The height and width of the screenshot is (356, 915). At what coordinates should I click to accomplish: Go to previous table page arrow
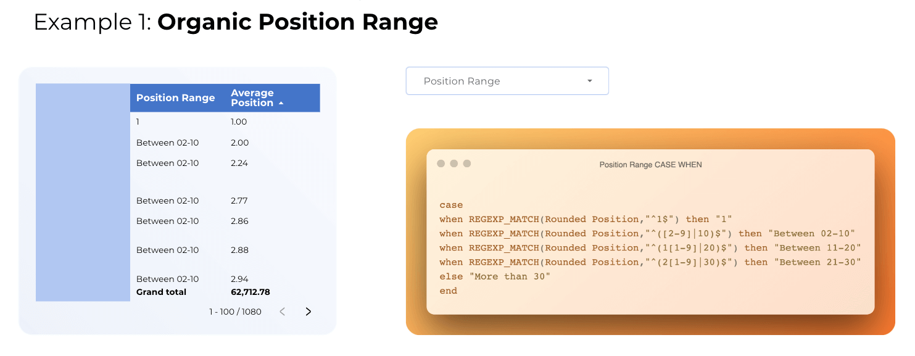tap(283, 312)
